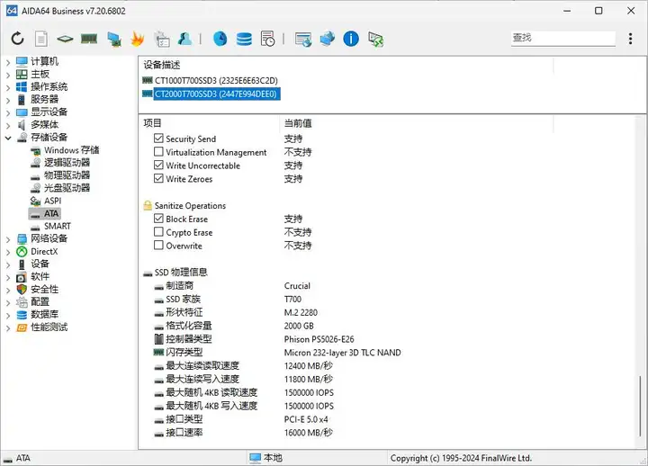The image size is (648, 466).
Task: Expand the 多媒体 tree node
Action: coord(8,126)
